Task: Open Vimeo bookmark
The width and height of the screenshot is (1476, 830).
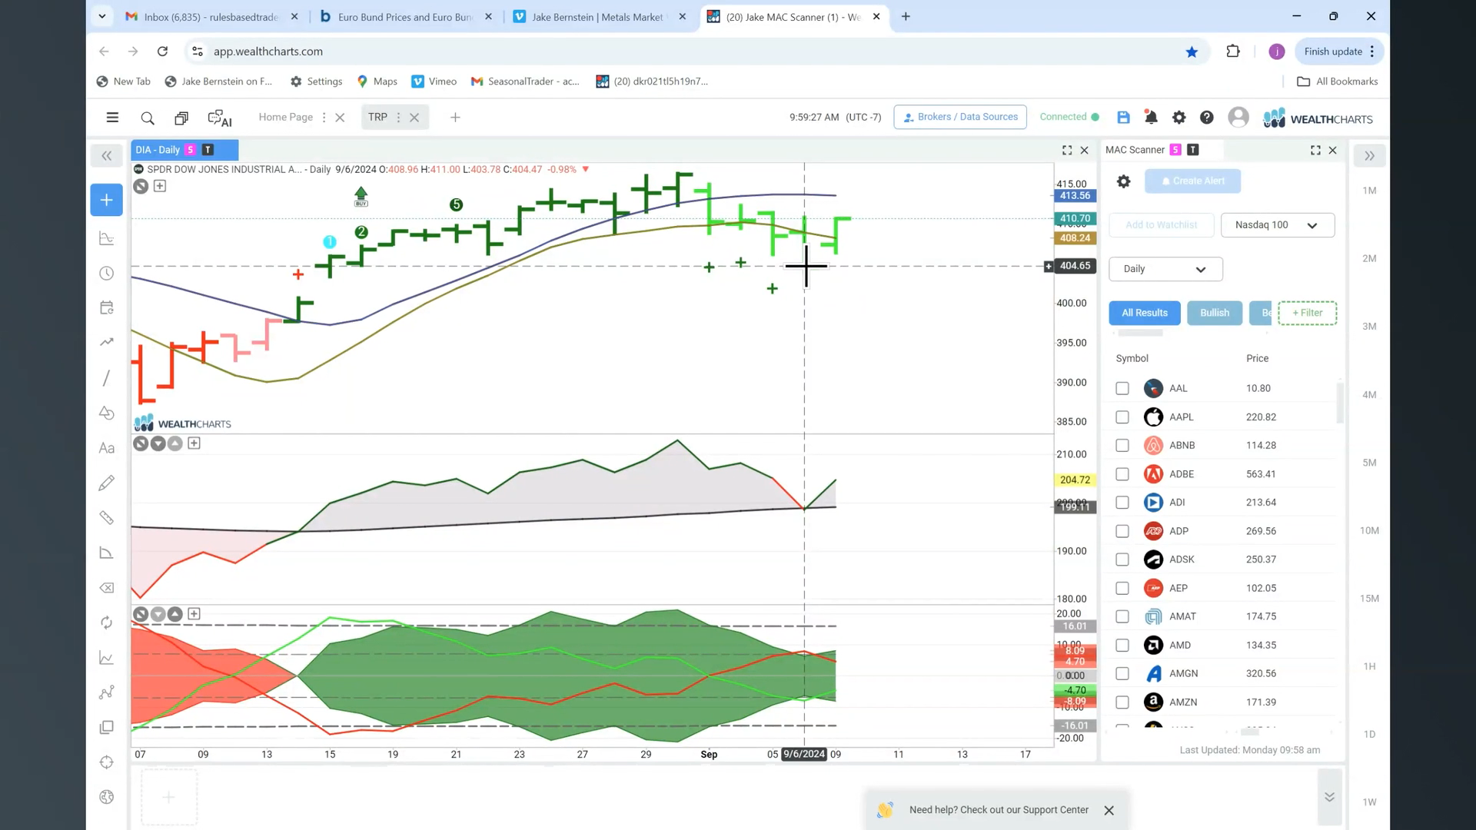Action: pyautogui.click(x=434, y=81)
